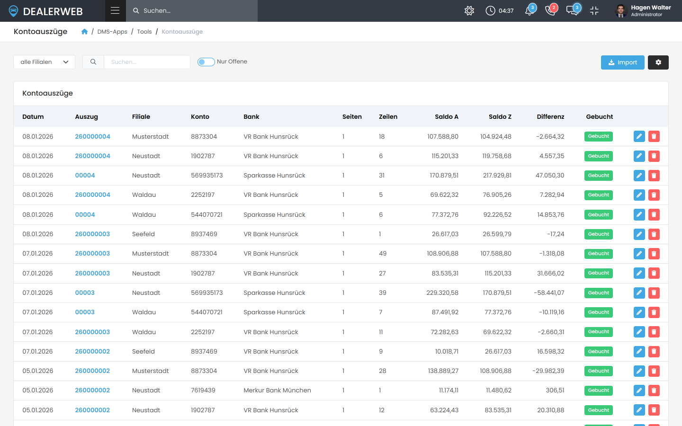Click the DEALERWEB logo
Screen dimensions: 682x426
[46, 11]
